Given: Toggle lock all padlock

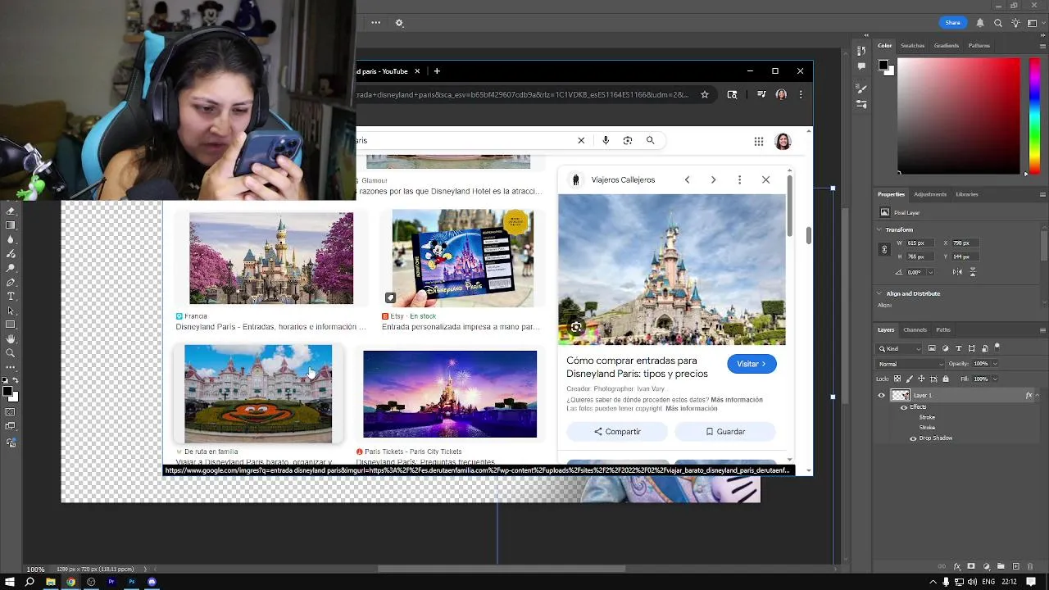Looking at the screenshot, I should (x=946, y=379).
